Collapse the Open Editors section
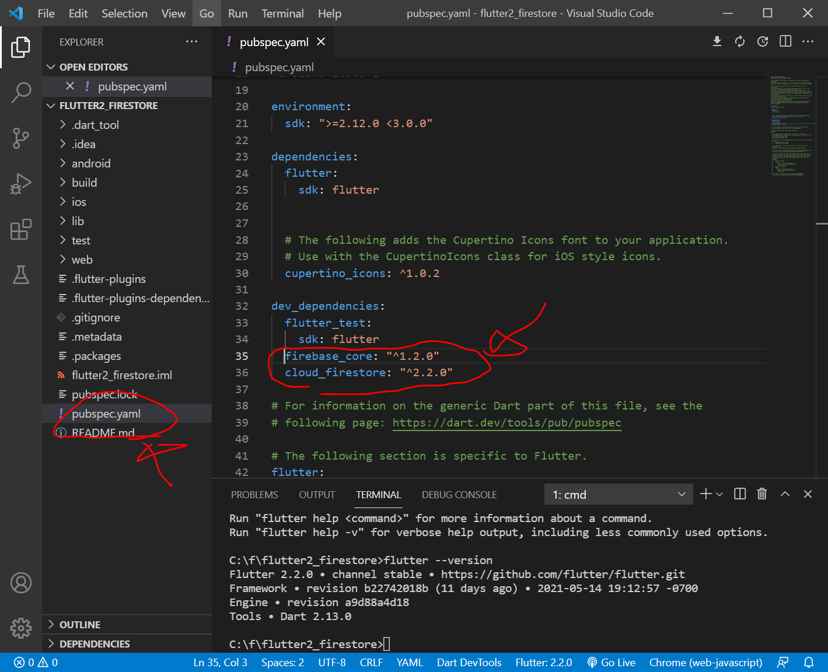 [93, 67]
